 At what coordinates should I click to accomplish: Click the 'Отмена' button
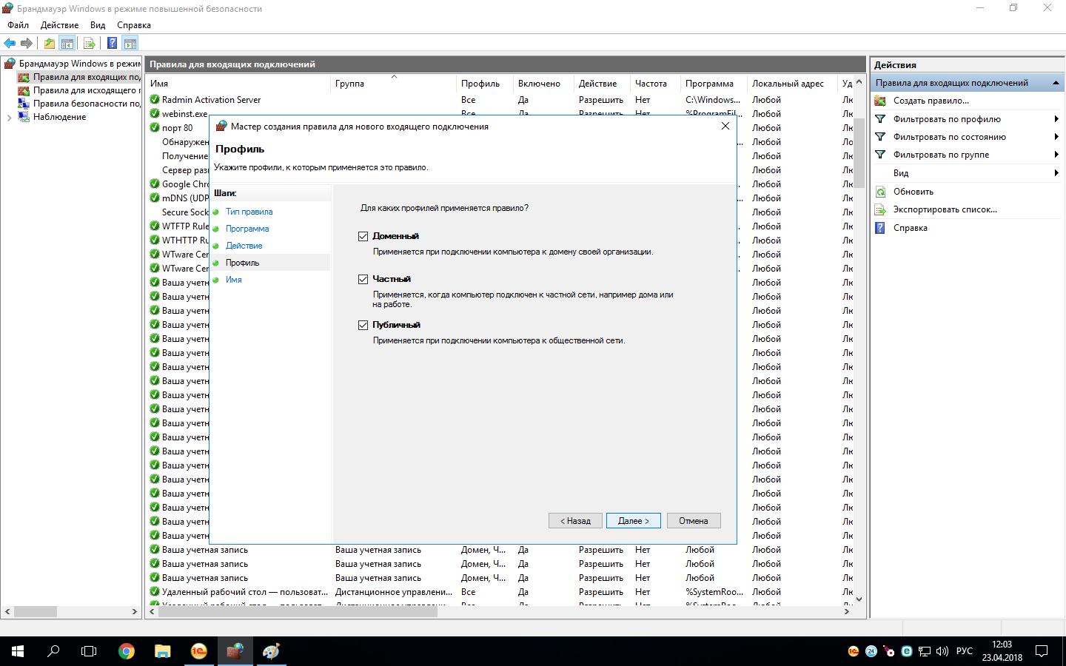pos(694,521)
